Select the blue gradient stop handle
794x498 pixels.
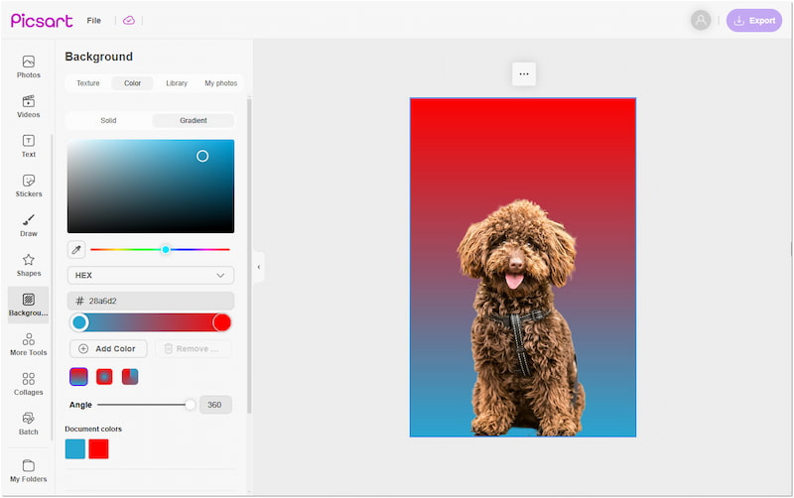tap(79, 322)
